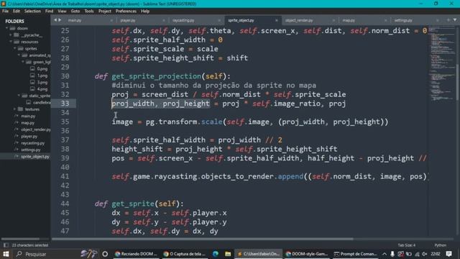Open the Help menu
Viewport: 460px width, 259px height.
point(145,12)
